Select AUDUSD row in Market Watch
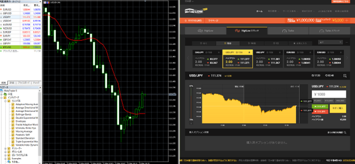The height and width of the screenshot is (164, 355). tap(21, 24)
